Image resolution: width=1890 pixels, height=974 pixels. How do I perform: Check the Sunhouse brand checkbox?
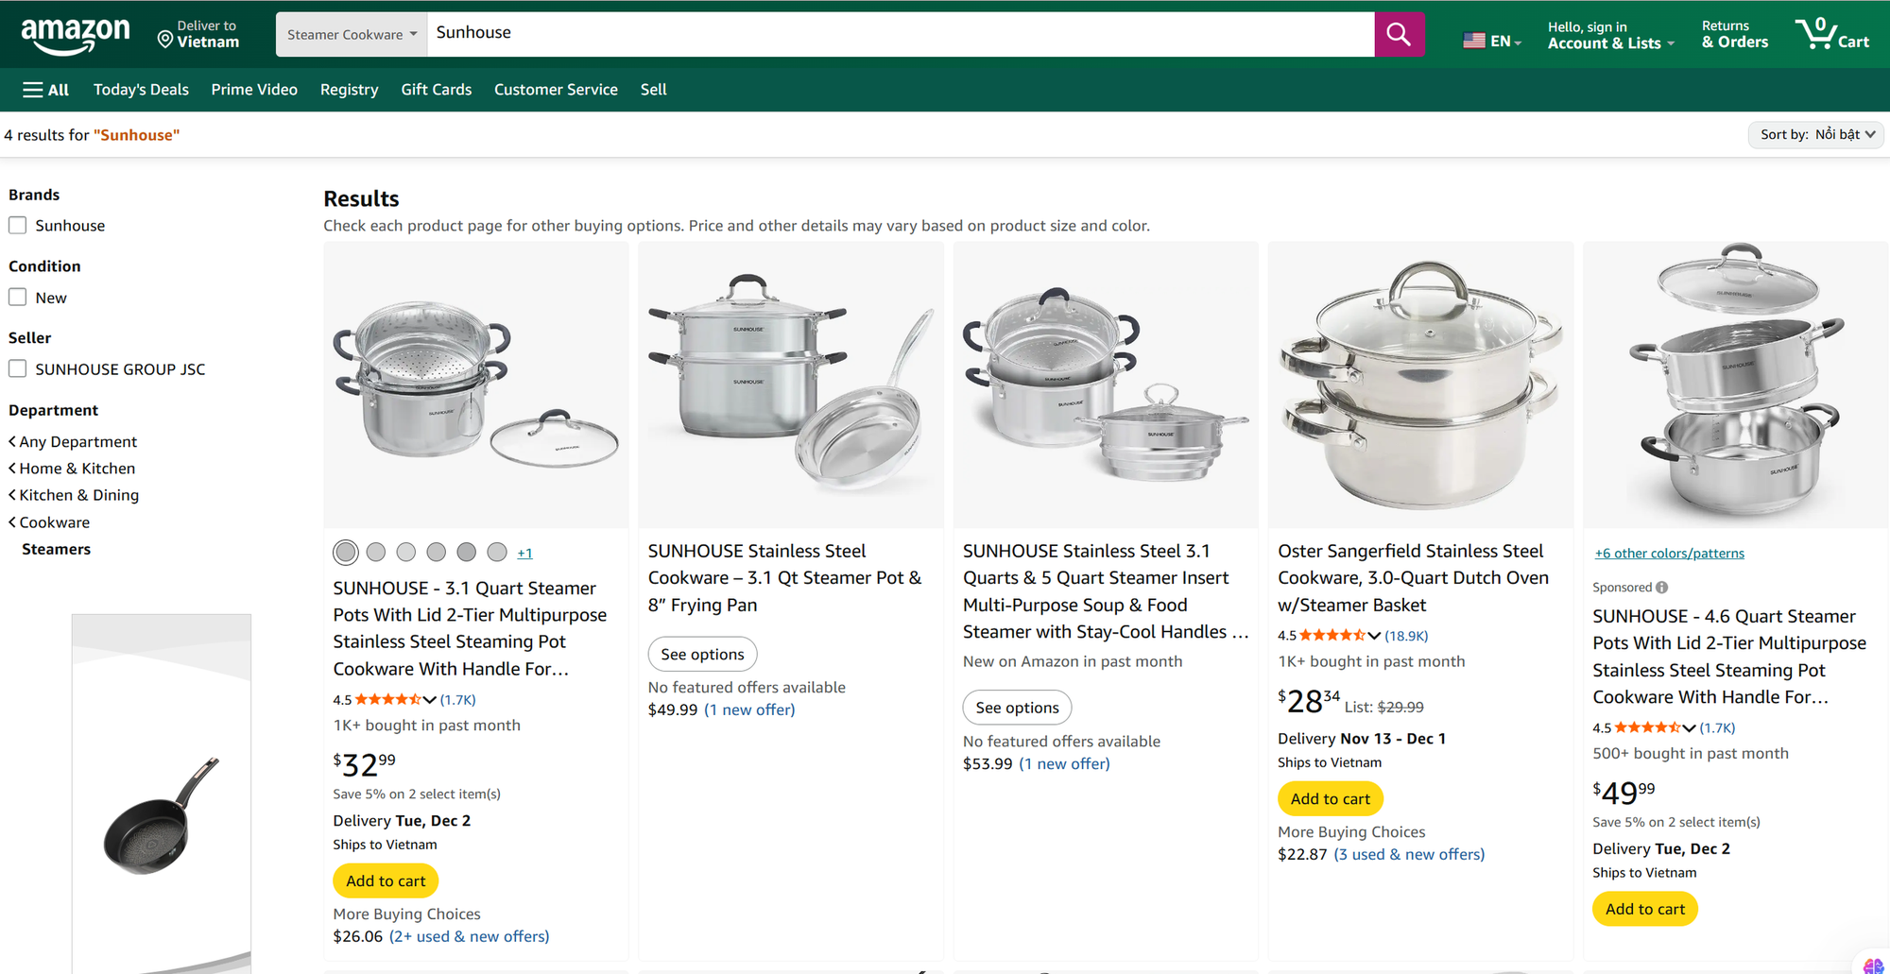click(x=18, y=226)
